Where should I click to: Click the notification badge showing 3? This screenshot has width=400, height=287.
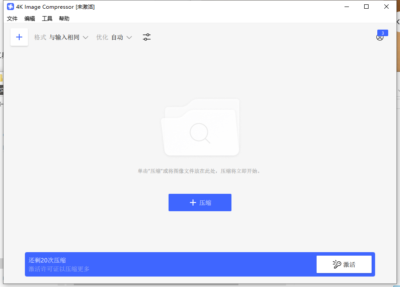[x=383, y=33]
